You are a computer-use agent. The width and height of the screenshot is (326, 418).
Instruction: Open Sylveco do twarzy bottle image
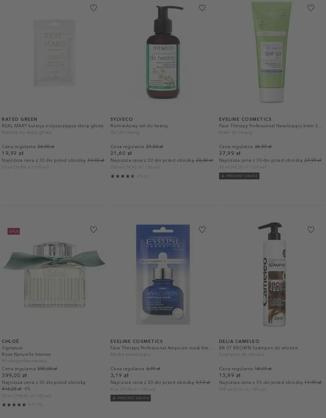pyautogui.click(x=163, y=52)
